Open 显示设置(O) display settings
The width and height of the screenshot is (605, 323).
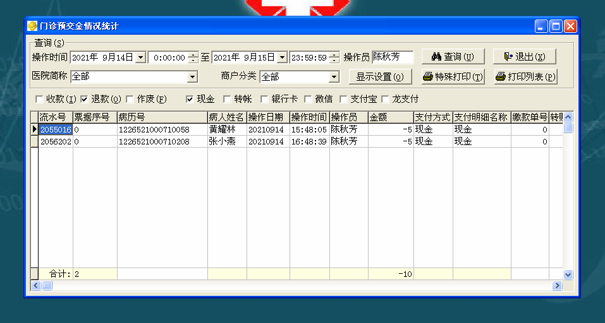click(x=380, y=76)
